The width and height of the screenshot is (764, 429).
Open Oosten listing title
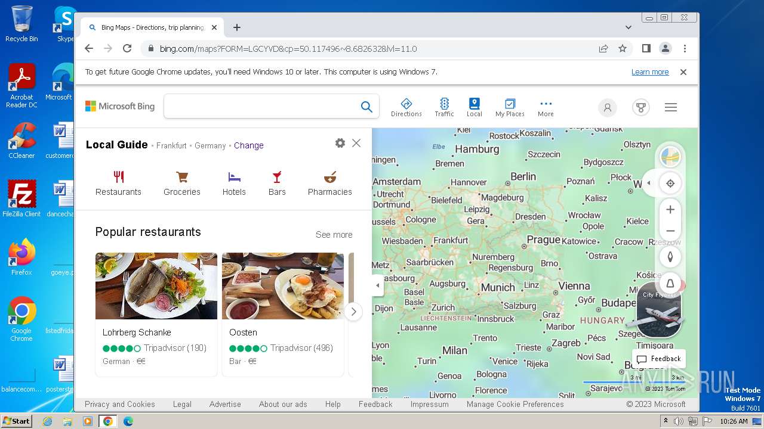tap(244, 332)
